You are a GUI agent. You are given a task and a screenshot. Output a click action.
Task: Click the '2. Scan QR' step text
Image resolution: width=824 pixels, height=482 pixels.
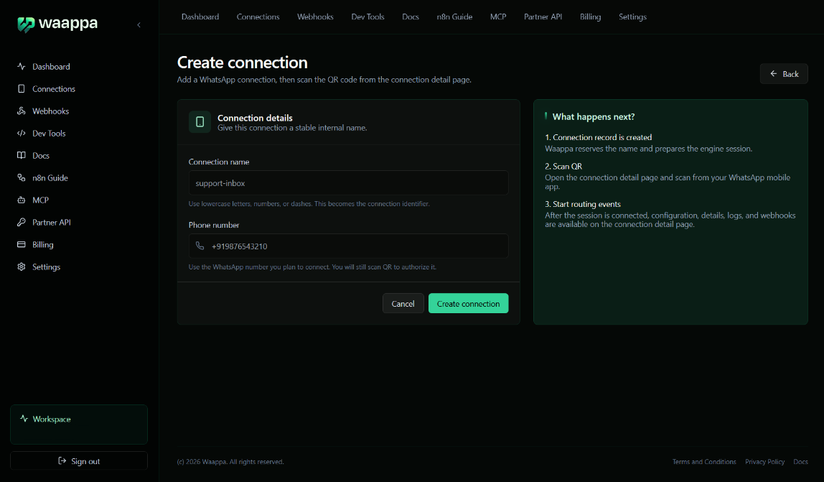[x=563, y=166]
